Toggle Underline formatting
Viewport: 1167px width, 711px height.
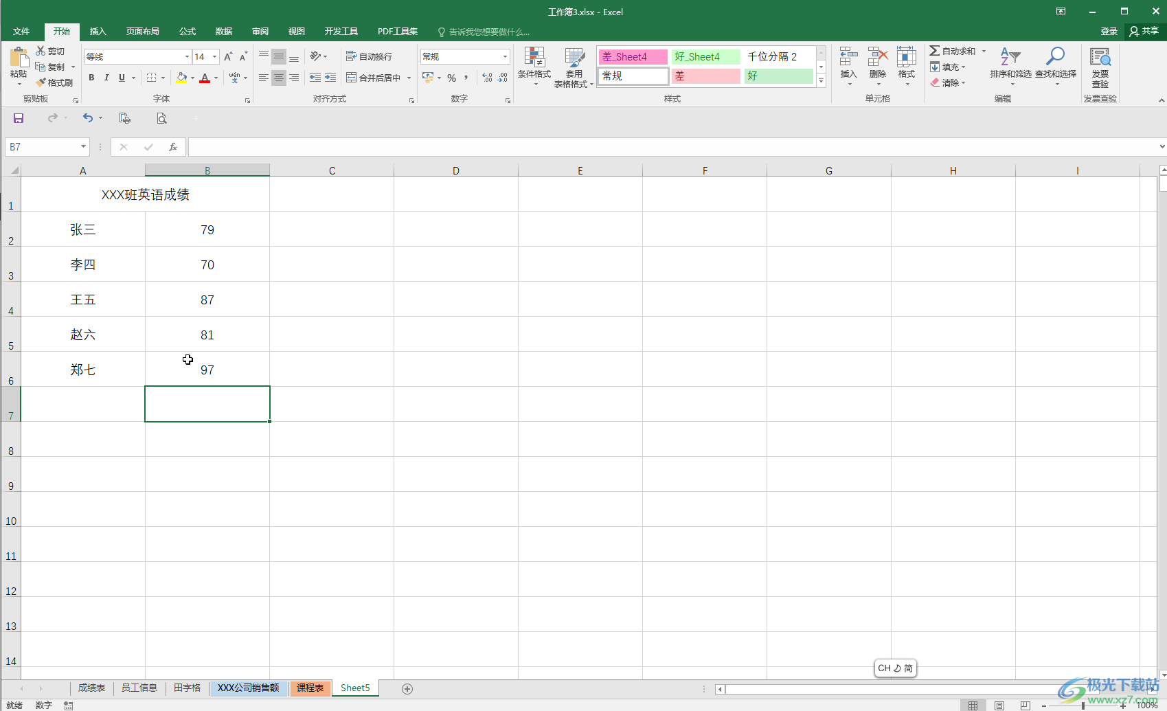coord(122,78)
